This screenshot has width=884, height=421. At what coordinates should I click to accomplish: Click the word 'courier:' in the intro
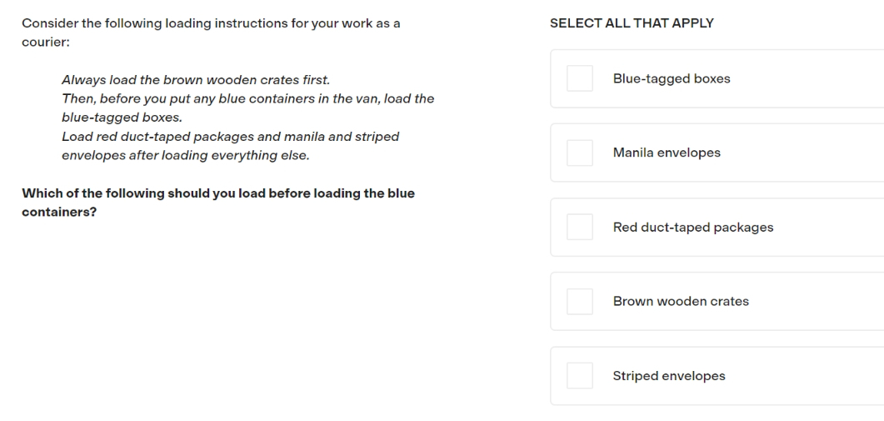(46, 43)
